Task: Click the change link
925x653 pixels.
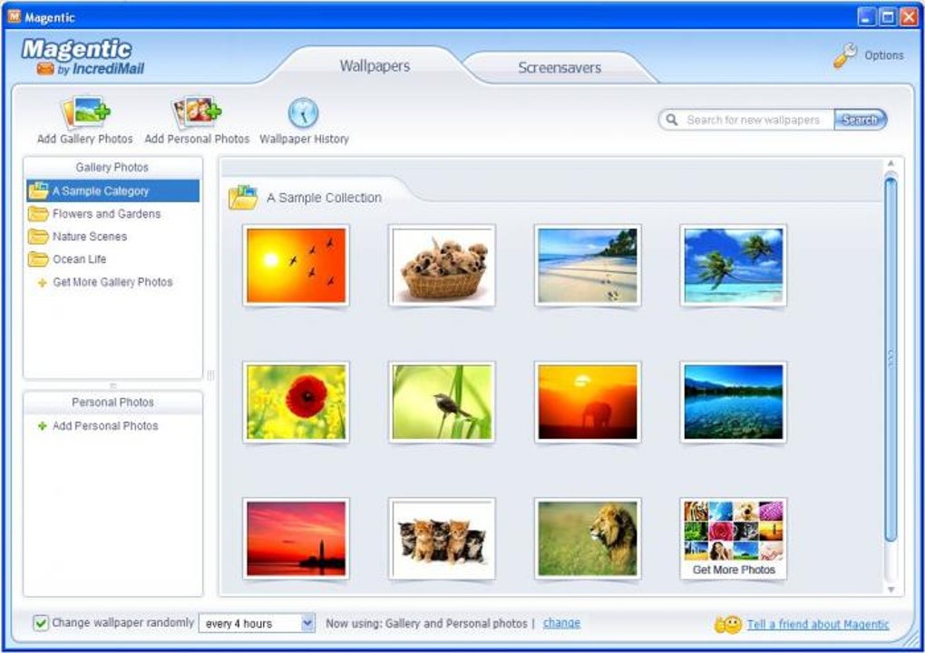Action: (561, 623)
